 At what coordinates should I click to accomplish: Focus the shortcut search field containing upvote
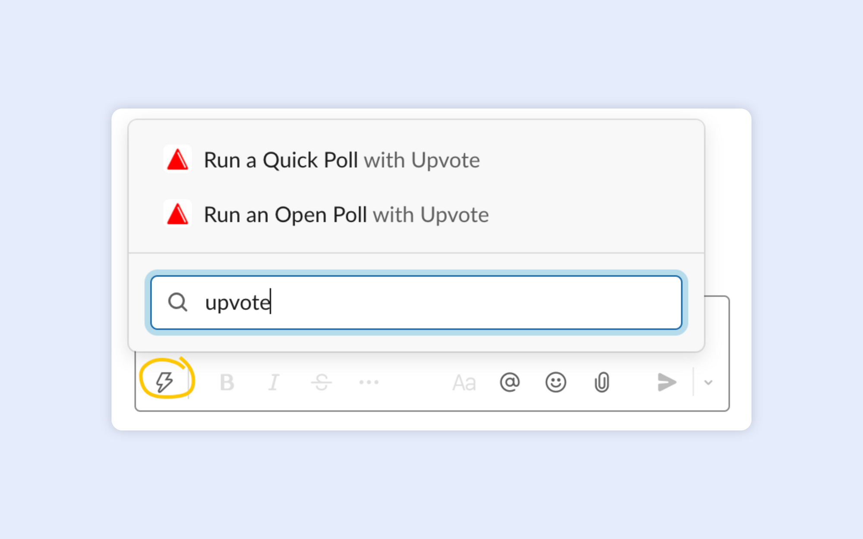pyautogui.click(x=416, y=302)
